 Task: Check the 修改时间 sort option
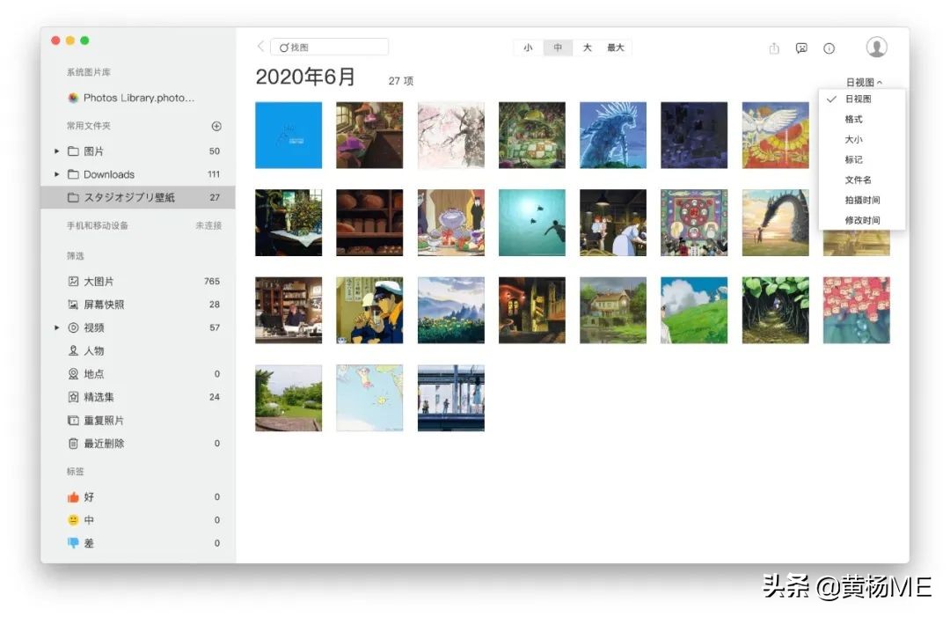point(858,219)
